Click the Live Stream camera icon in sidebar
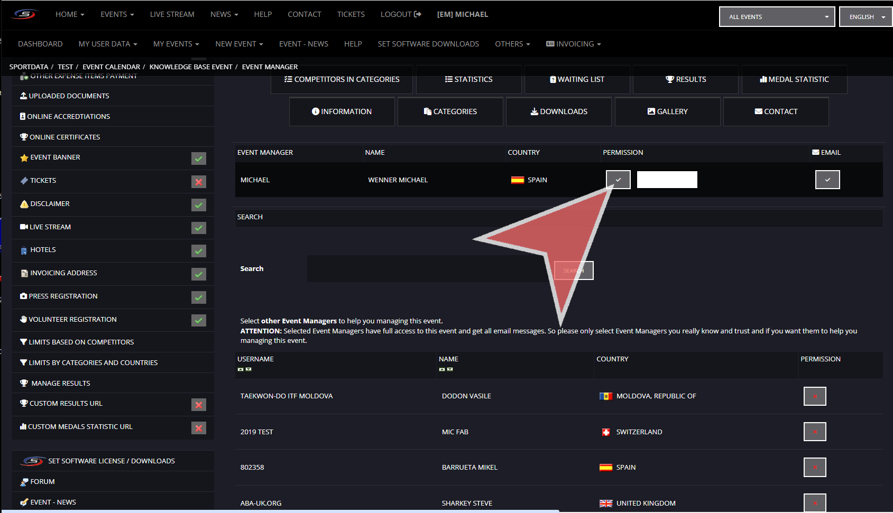The width and height of the screenshot is (893, 513). 24,227
